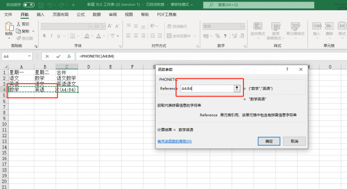Open the Quick Access Toolbar customize dropdown
The image size is (347, 189).
(x=73, y=5)
